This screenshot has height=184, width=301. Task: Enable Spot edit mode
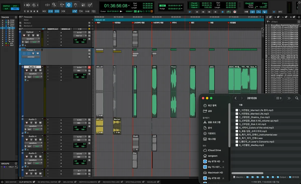click(15, 6)
